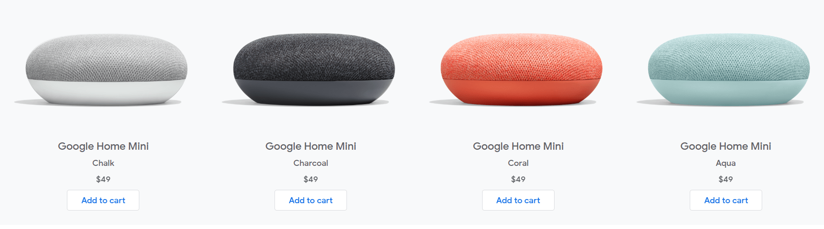Select the Charcoal color label
Viewport: 824px width, 229px height.
click(310, 163)
